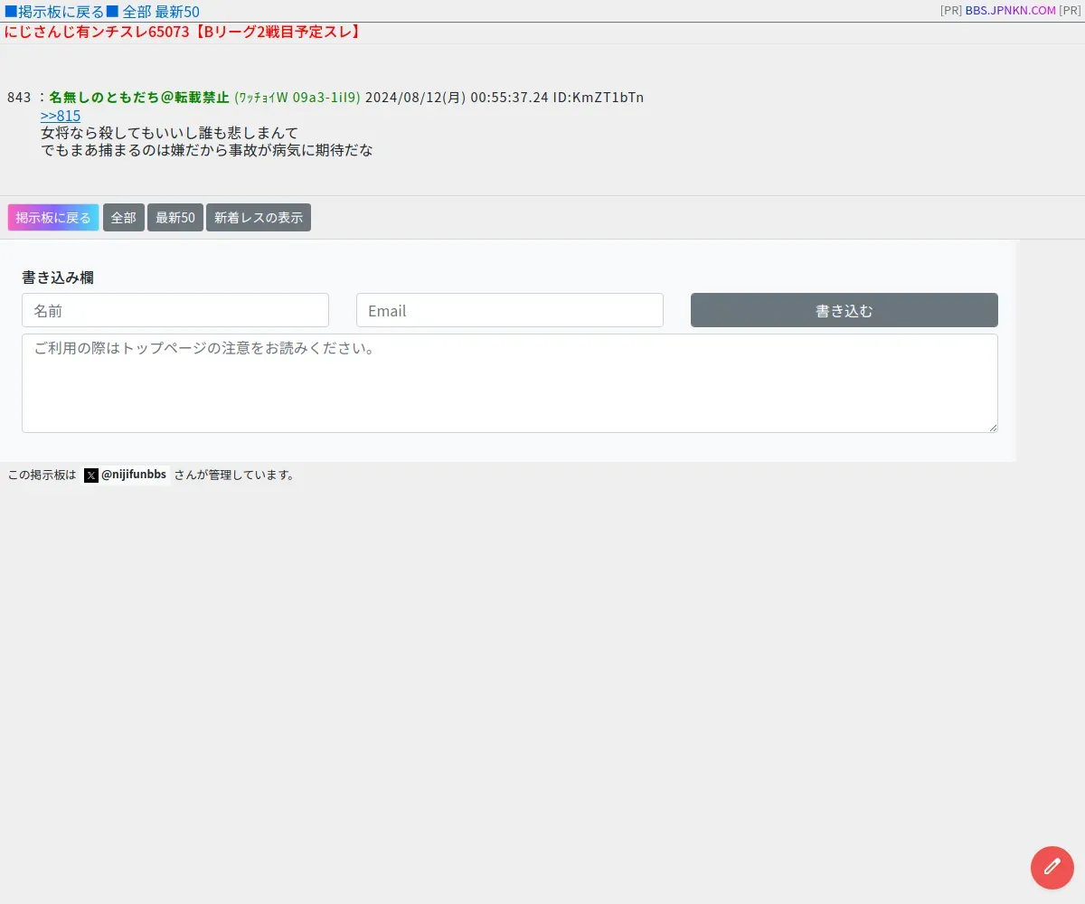Click the poster name 名無しのともだち＠転載禁止
This screenshot has height=904, width=1085.
click(x=139, y=98)
